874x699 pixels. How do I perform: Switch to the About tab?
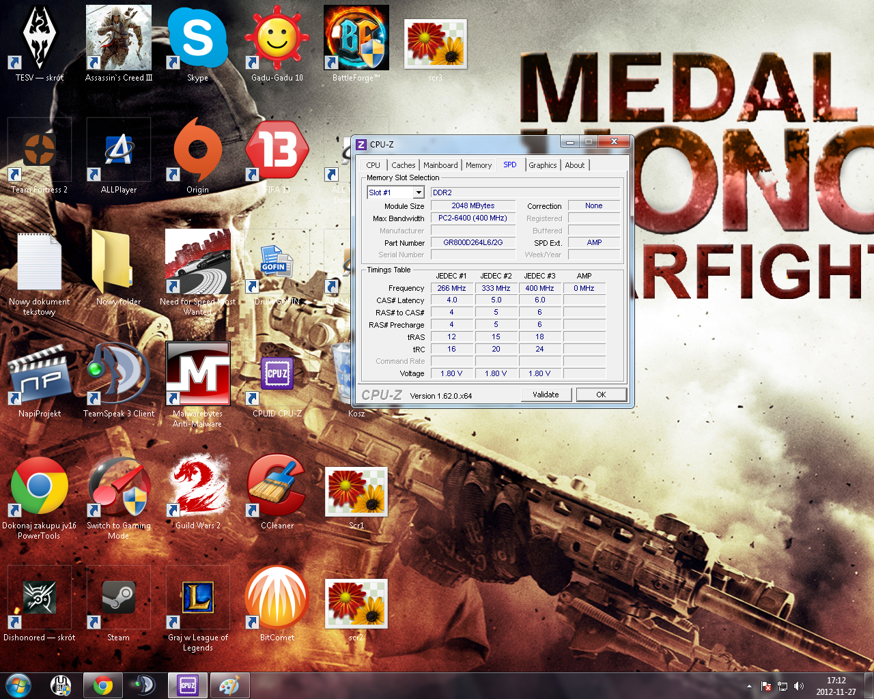(x=575, y=165)
